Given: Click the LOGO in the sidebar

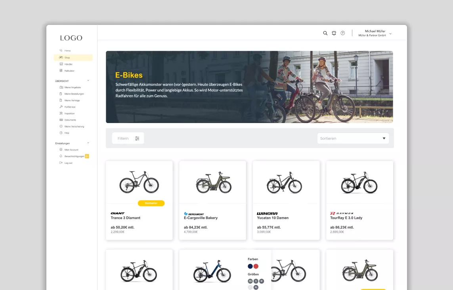Looking at the screenshot, I should [71, 38].
